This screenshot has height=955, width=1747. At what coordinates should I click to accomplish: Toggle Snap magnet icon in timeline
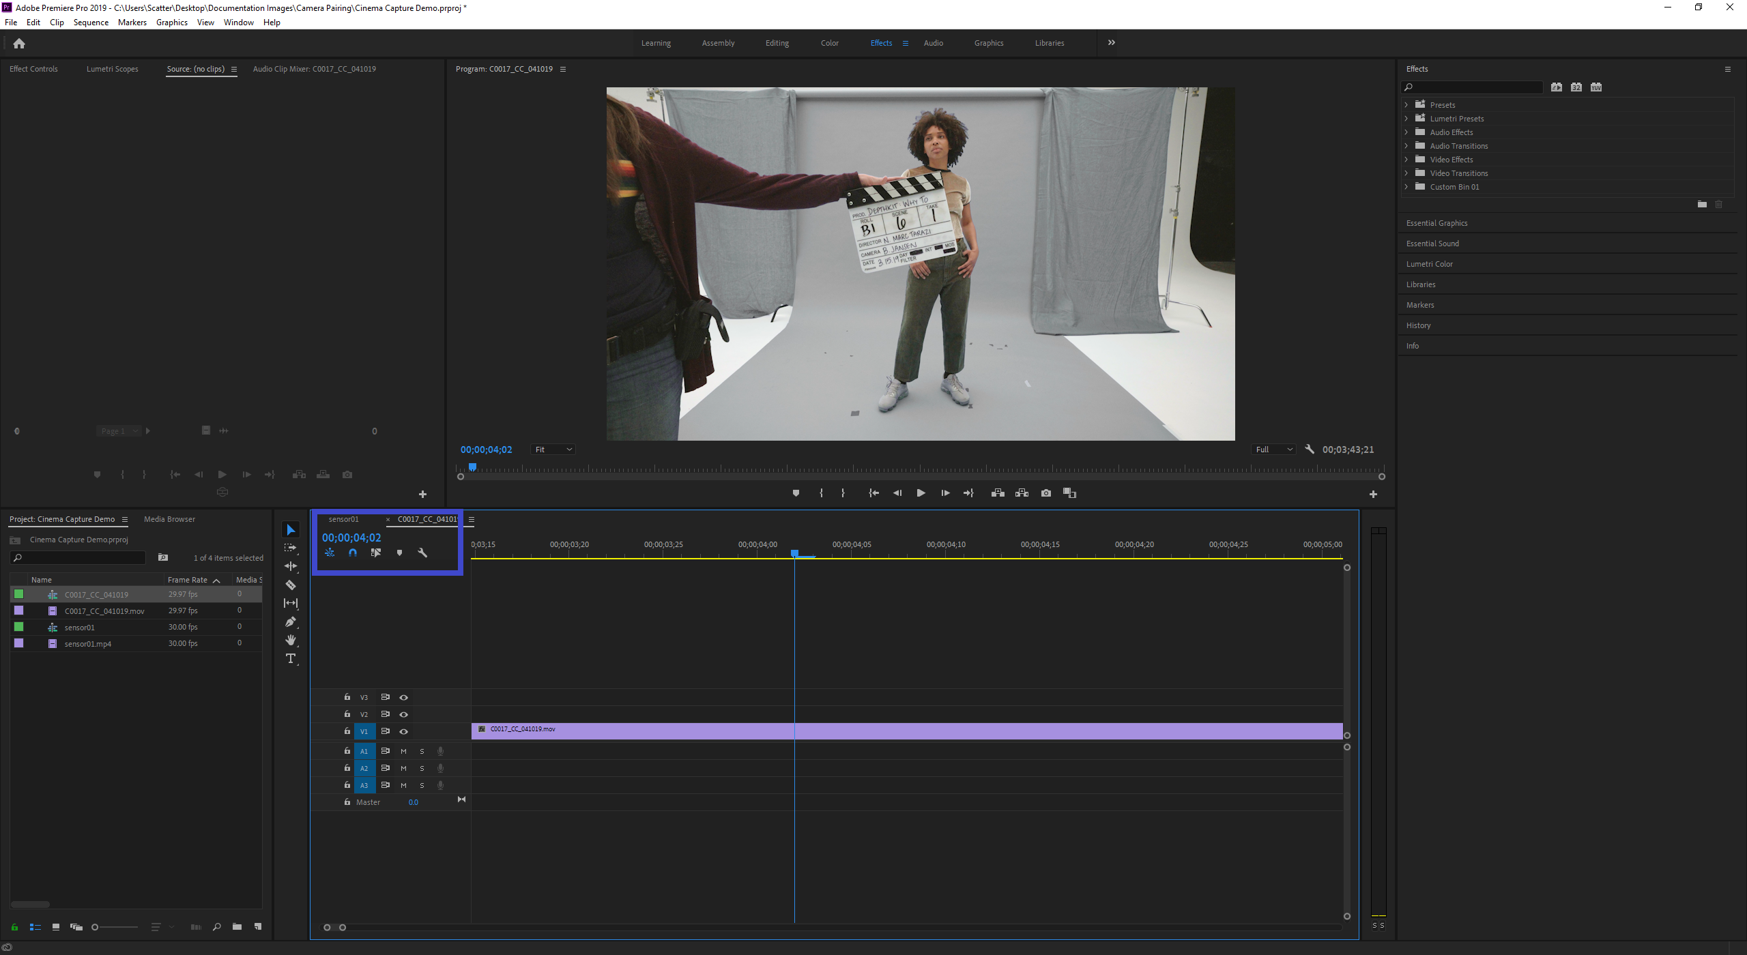coord(353,553)
